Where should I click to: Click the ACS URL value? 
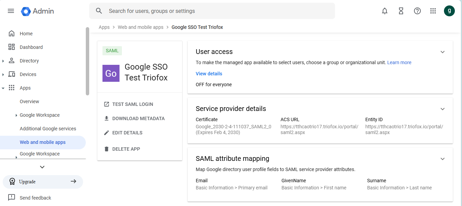[319, 130]
